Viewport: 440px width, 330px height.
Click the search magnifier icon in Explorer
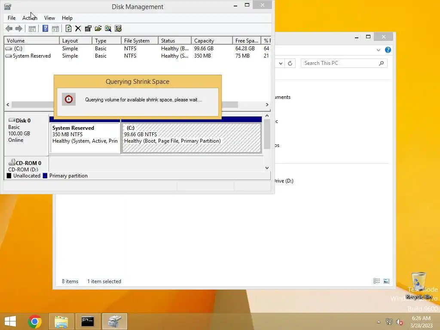pos(381,63)
